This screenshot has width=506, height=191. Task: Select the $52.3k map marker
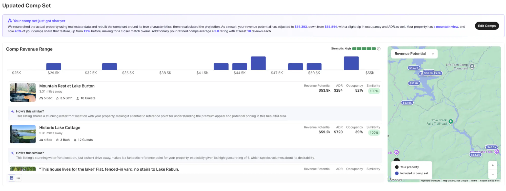[x=475, y=155]
